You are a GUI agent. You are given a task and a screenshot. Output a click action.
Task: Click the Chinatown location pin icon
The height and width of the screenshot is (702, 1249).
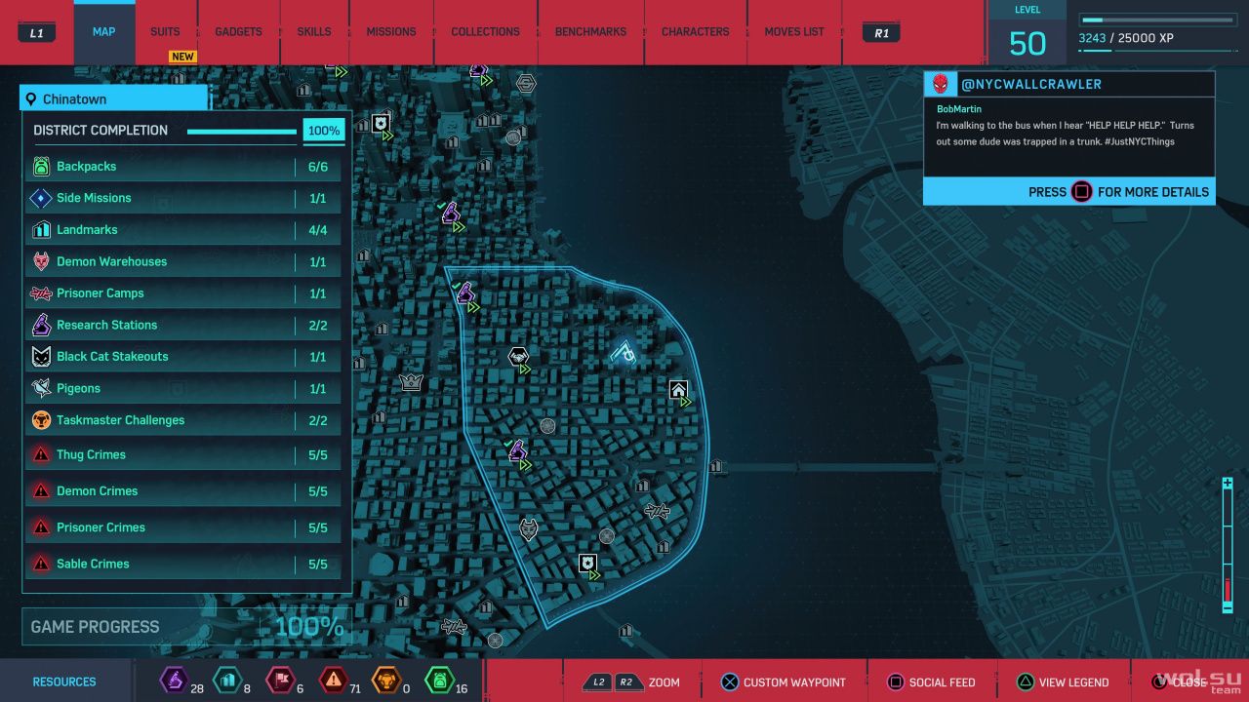tap(31, 99)
